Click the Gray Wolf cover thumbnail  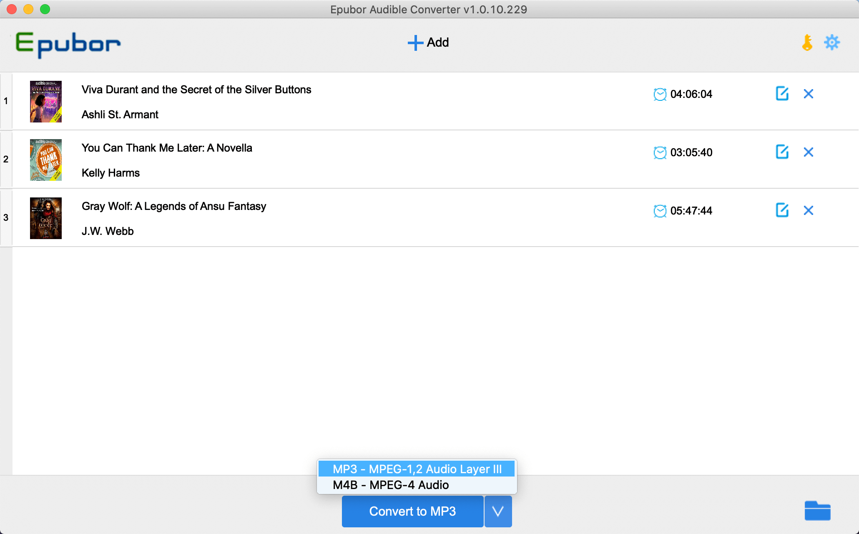[46, 218]
